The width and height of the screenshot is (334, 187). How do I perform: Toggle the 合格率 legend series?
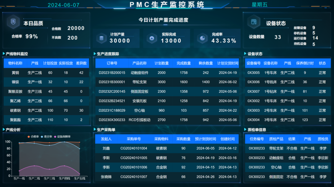pyautogui.click(x=33, y=137)
